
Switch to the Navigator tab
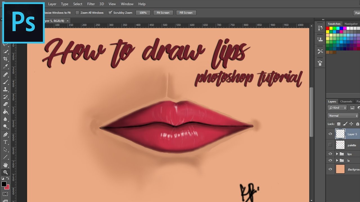pos(351,24)
